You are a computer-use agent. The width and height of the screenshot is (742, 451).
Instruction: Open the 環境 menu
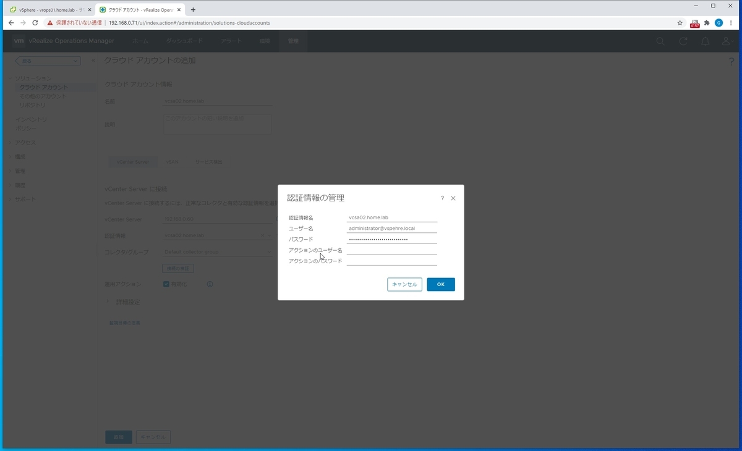pyautogui.click(x=265, y=41)
